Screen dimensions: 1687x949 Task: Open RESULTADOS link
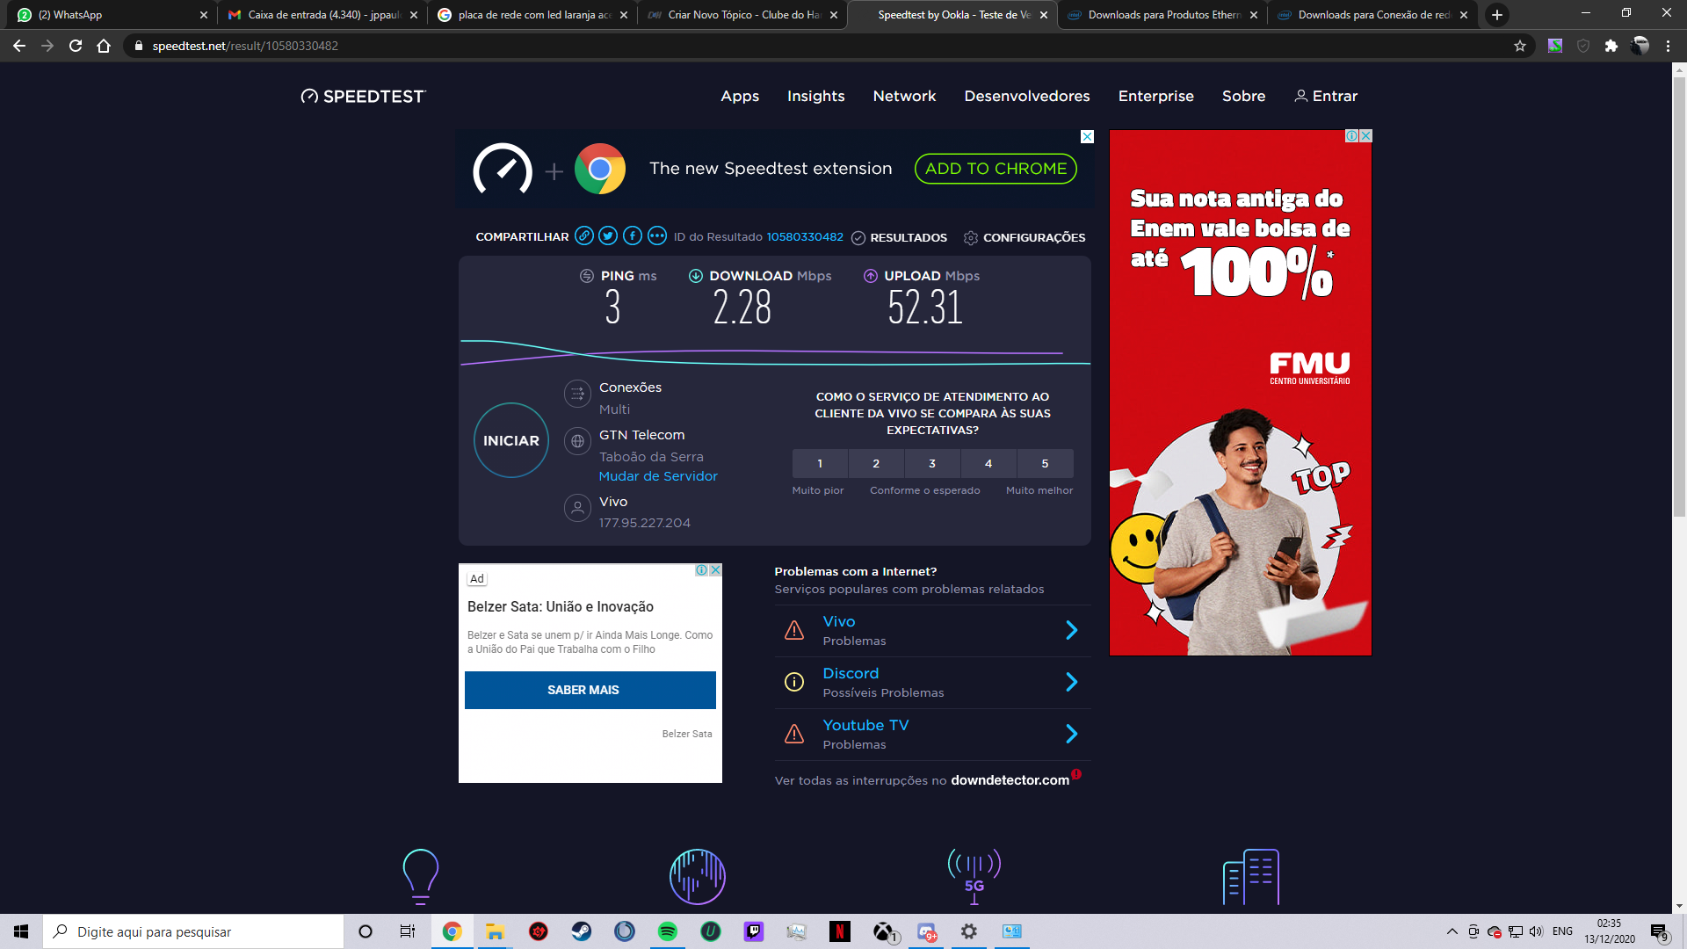899,237
